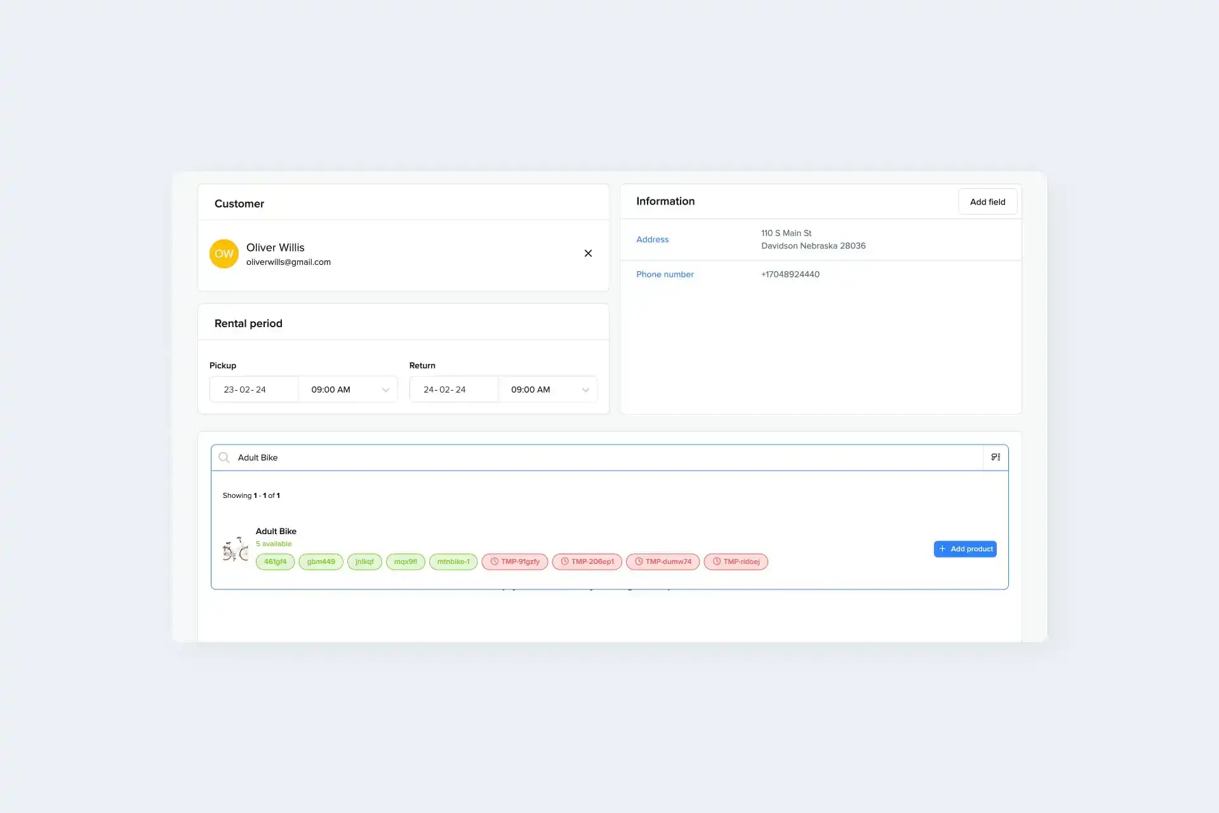Click the OW customer avatar
The height and width of the screenshot is (813, 1219).
coord(224,254)
